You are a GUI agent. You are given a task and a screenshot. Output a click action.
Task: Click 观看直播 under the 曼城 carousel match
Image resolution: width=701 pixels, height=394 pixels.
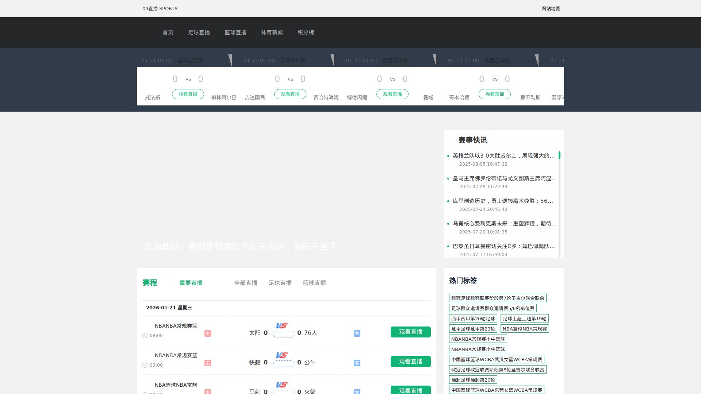coord(495,94)
